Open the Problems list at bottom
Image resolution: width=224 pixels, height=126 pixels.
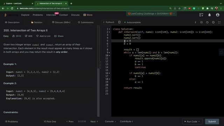tap(12, 121)
